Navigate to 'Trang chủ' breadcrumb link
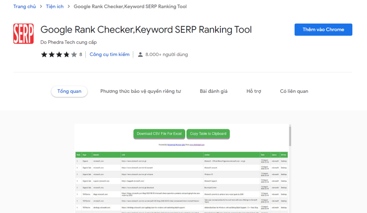The height and width of the screenshot is (213, 367). point(24,6)
